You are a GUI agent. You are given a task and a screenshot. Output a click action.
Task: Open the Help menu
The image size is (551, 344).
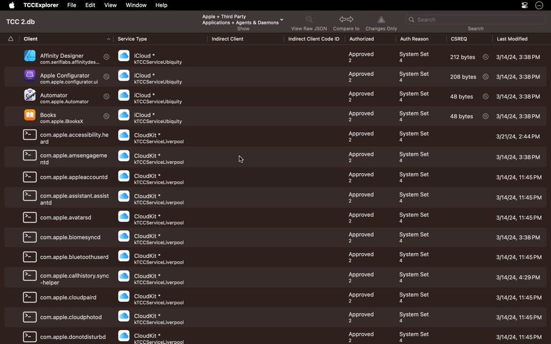161,5
